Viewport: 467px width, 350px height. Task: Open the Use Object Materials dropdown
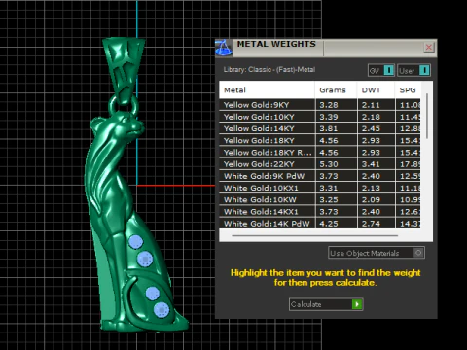click(377, 253)
